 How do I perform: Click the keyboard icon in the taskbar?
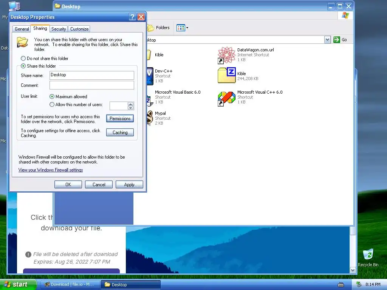[341, 285]
